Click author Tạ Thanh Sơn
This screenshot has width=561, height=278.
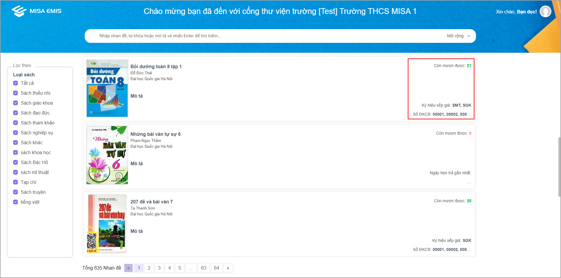coord(143,208)
